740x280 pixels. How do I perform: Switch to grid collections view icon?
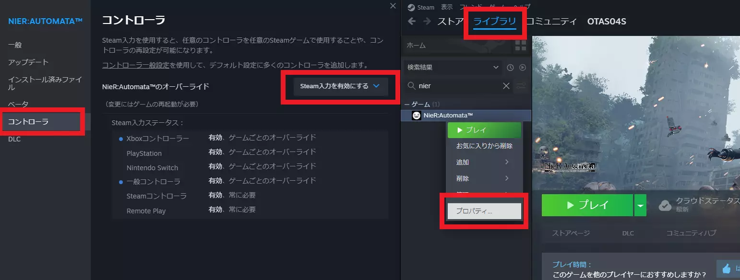pyautogui.click(x=520, y=46)
